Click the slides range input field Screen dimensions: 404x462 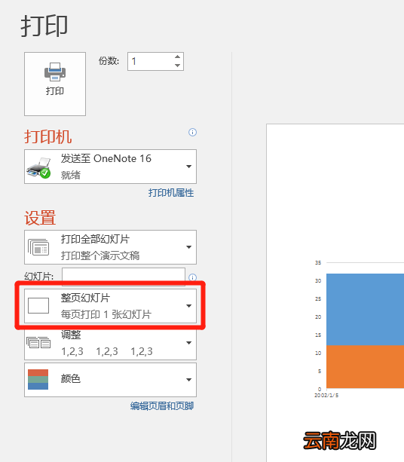[x=124, y=276]
